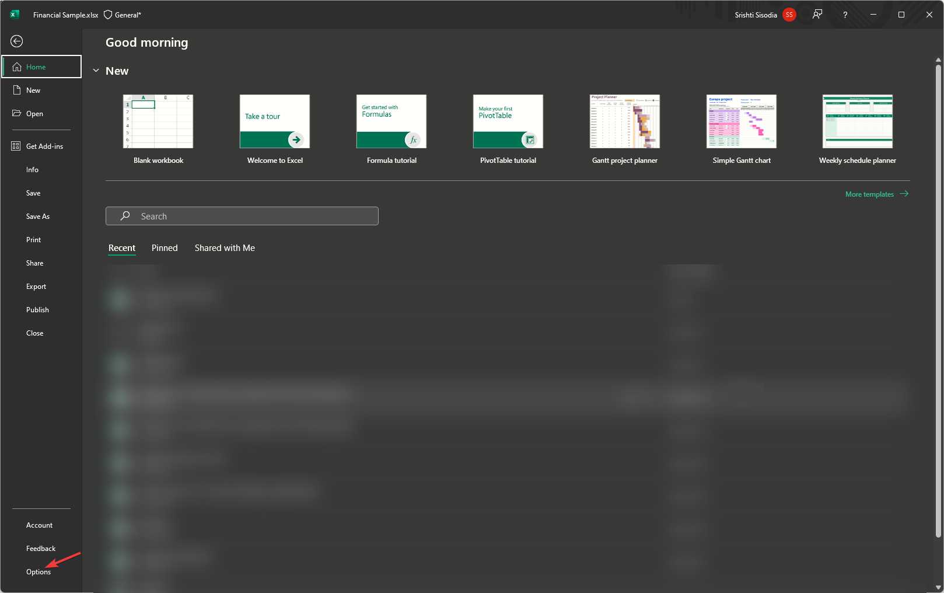This screenshot has width=944, height=593.
Task: Switch to the Pinned tab
Action: pyautogui.click(x=165, y=248)
